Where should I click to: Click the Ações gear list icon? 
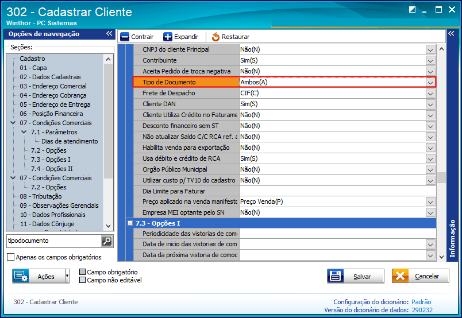tap(21, 276)
